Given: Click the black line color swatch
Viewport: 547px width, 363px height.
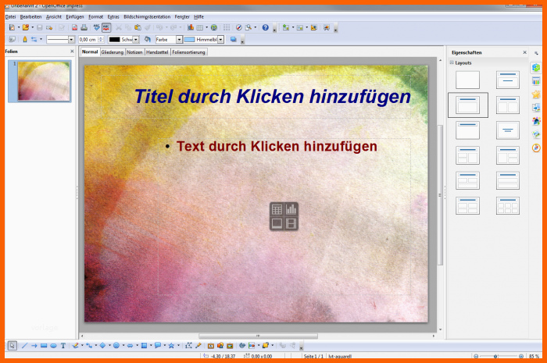Looking at the screenshot, I should (114, 40).
